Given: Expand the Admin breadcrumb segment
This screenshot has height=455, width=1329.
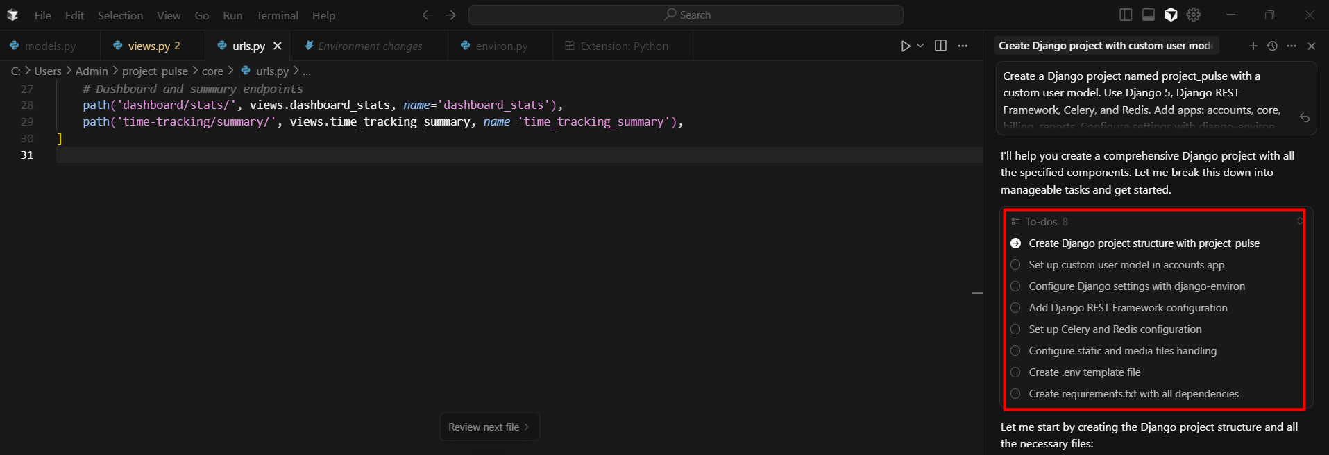Looking at the screenshot, I should coord(92,71).
